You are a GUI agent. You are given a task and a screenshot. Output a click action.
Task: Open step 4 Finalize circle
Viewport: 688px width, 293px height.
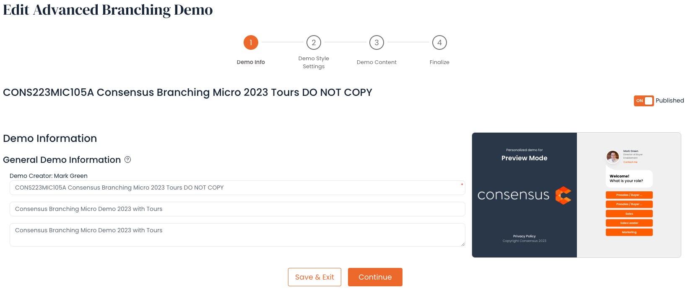pos(439,42)
